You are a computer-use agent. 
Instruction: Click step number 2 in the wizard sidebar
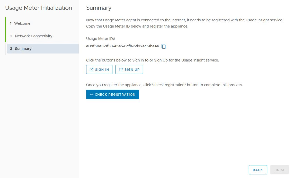pyautogui.click(x=11, y=36)
